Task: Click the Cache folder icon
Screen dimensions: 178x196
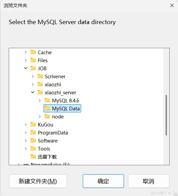Action: (x=33, y=52)
